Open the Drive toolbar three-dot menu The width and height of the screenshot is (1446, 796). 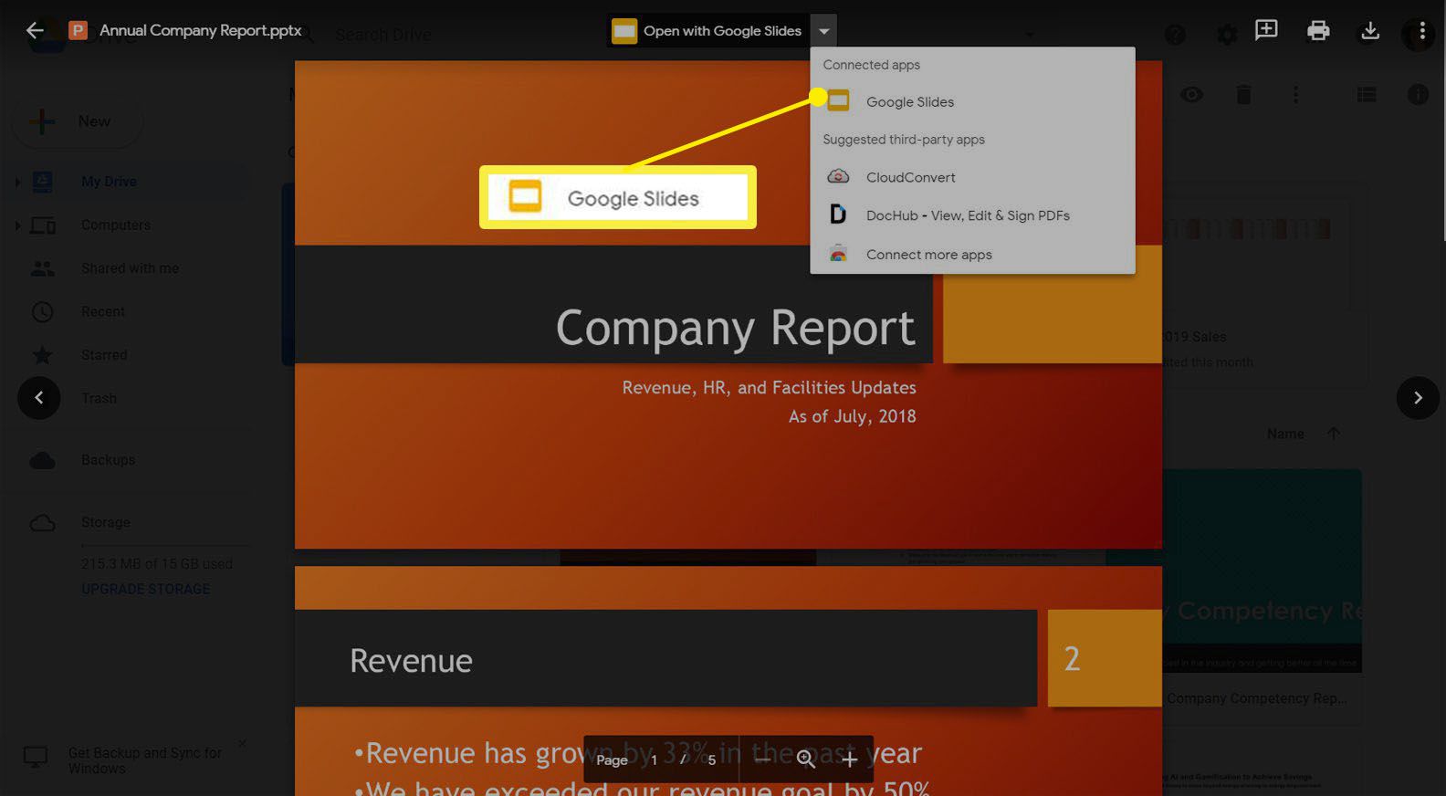1295,94
